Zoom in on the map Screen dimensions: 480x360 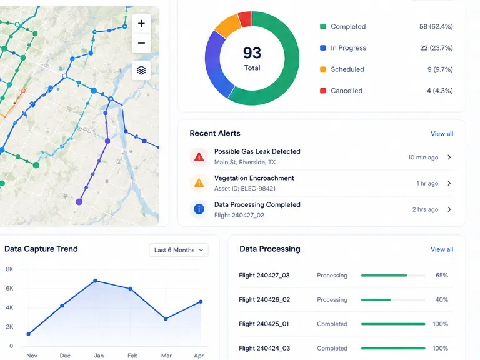tap(141, 24)
